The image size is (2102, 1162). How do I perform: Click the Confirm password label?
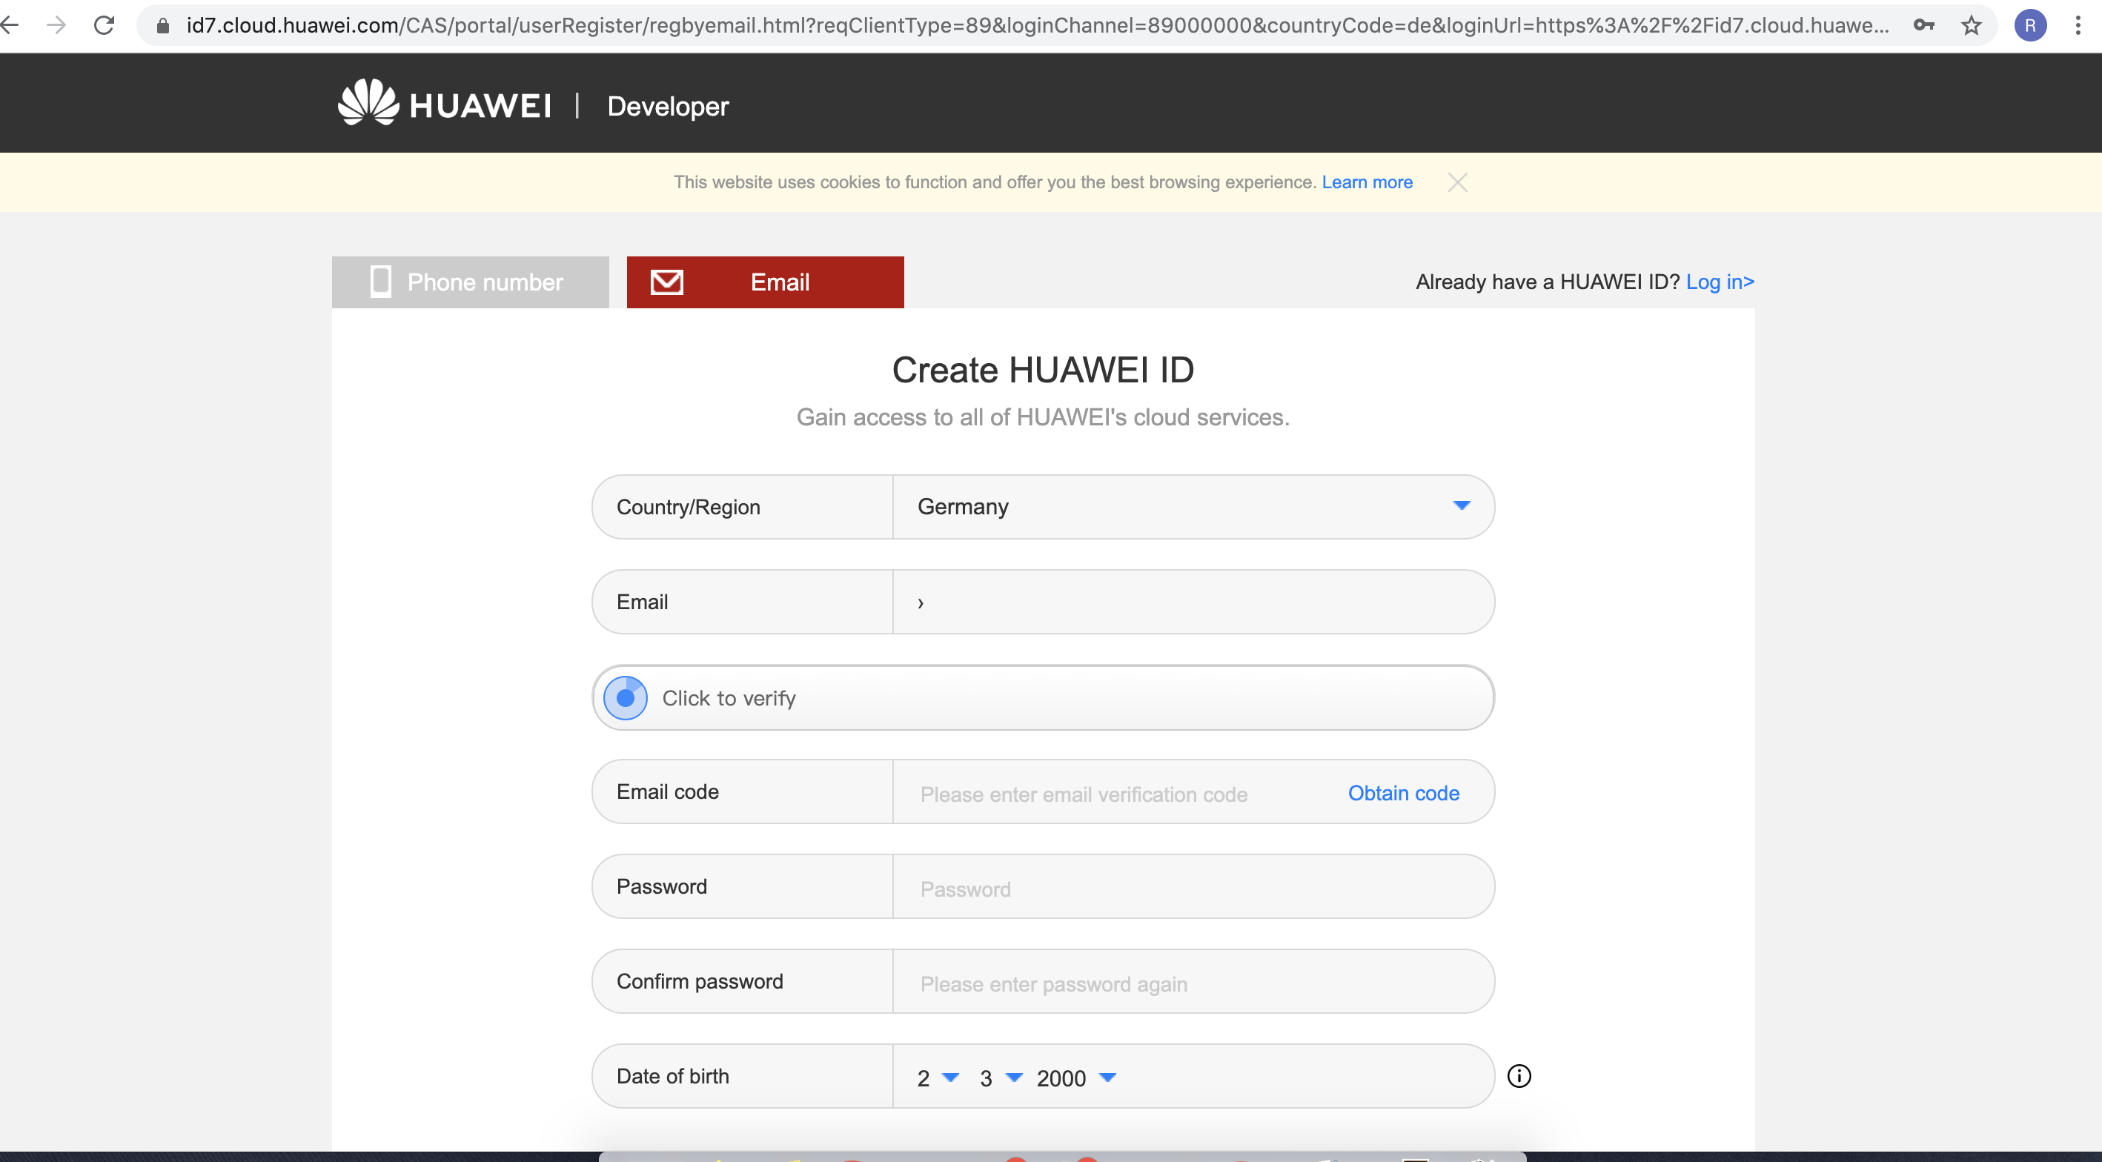699,981
